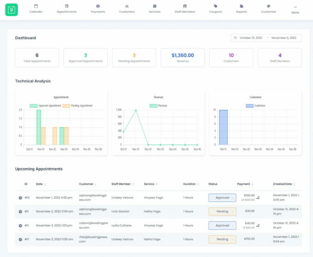
Task: Click the Staff Members badge icon
Action: pyautogui.click(x=185, y=6)
